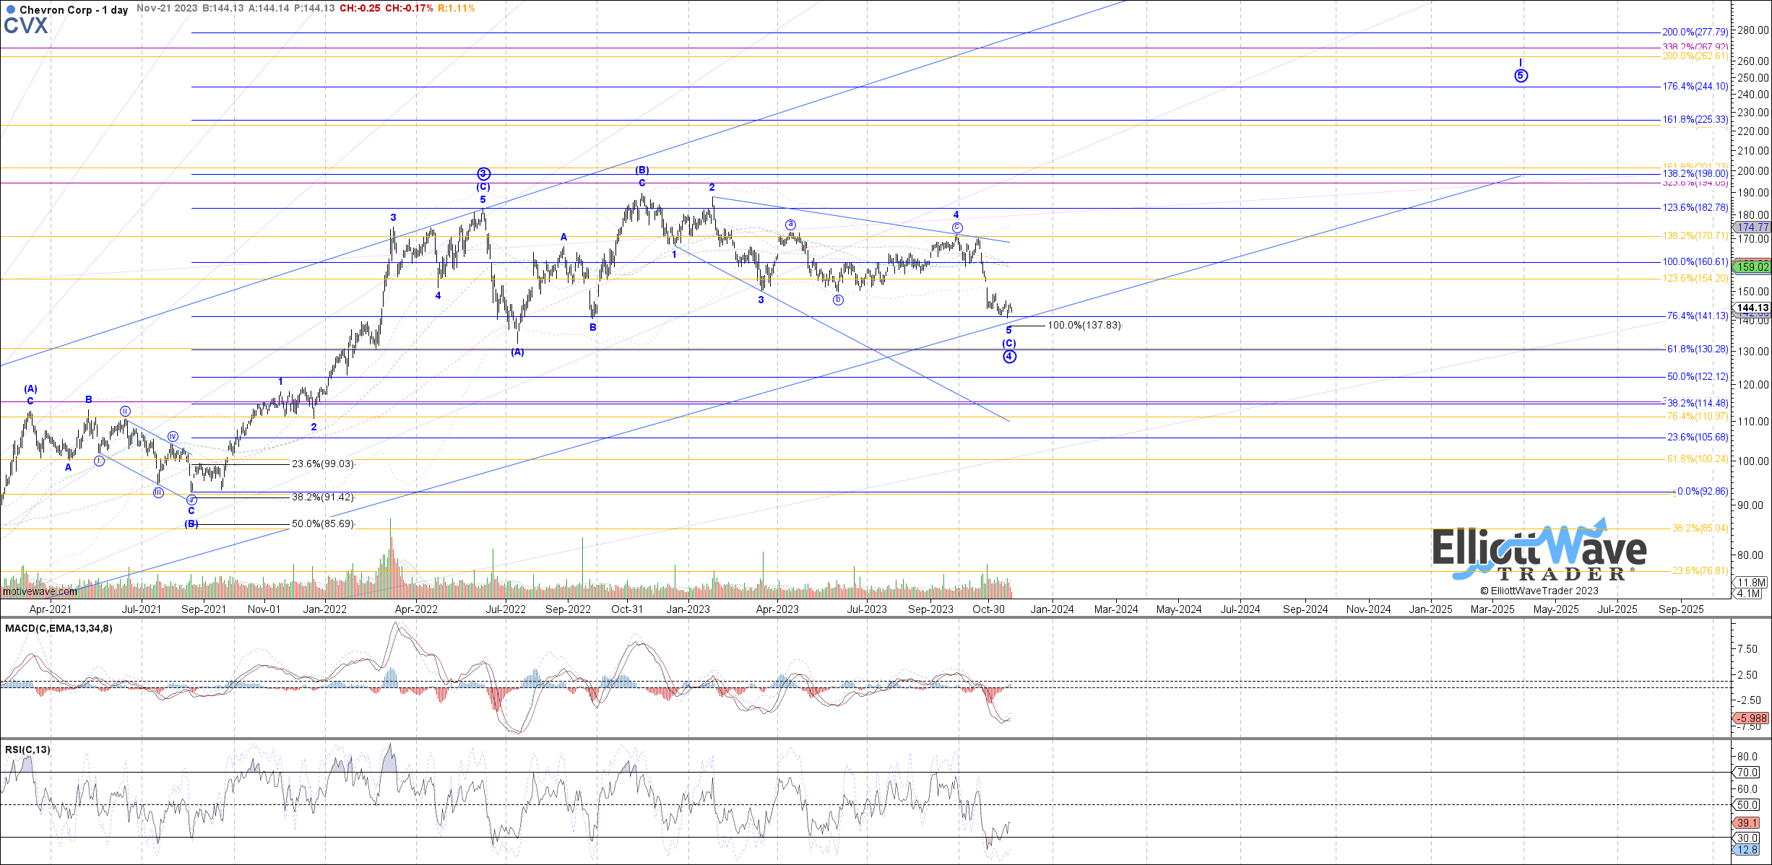1772x865 pixels.
Task: Click the 23.6%(99.03) retracement label
Action: coord(323,464)
